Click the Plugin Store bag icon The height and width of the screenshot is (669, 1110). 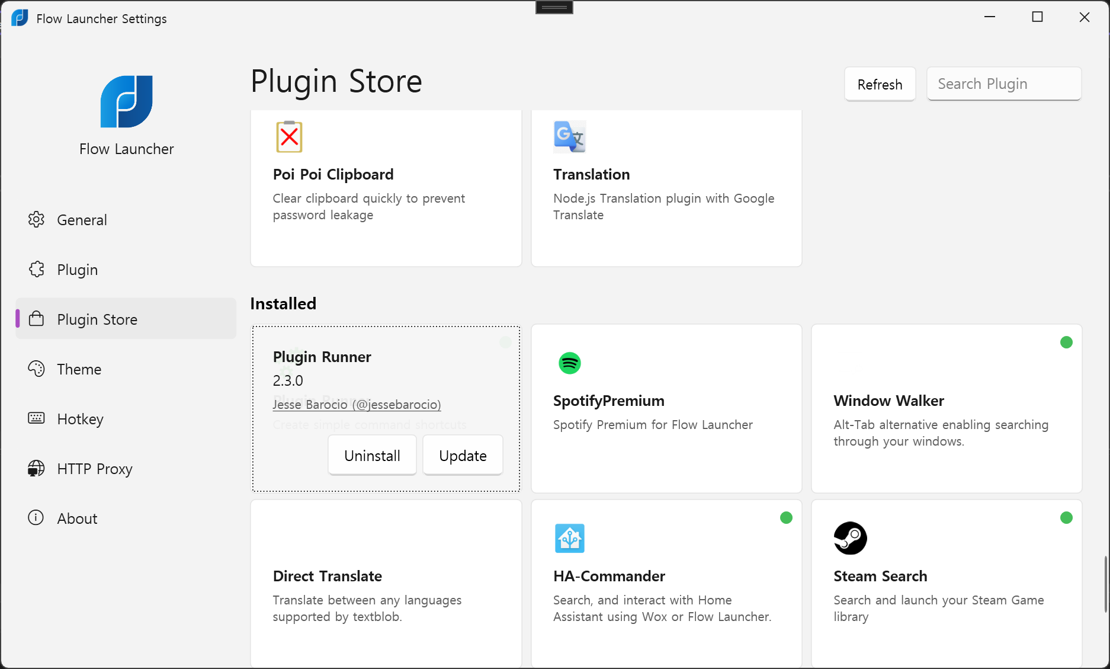point(36,319)
